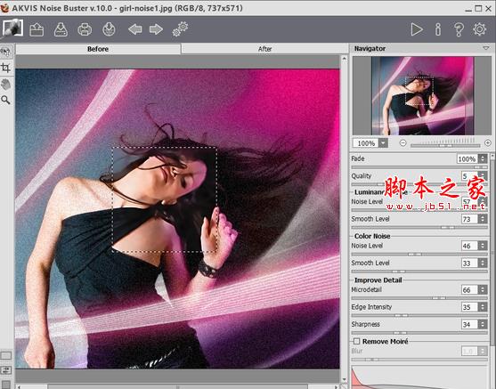This screenshot has height=389, width=496.
Task: Select the preview window tool
Action: coord(6,52)
